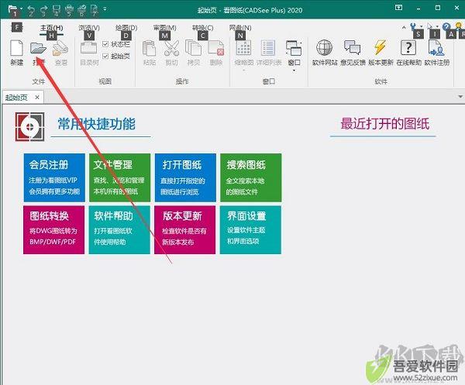
Task: Open the customize quick access toolbar dropdown
Action: (105, 9)
